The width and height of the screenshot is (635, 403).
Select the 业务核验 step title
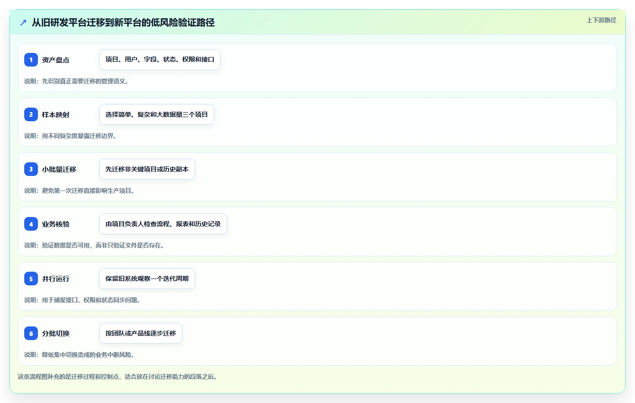point(56,224)
